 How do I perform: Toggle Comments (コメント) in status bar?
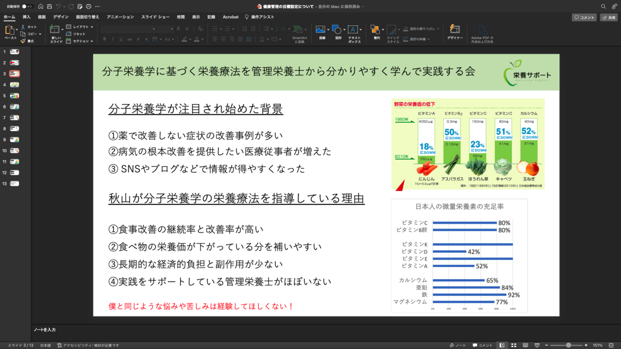click(x=482, y=345)
